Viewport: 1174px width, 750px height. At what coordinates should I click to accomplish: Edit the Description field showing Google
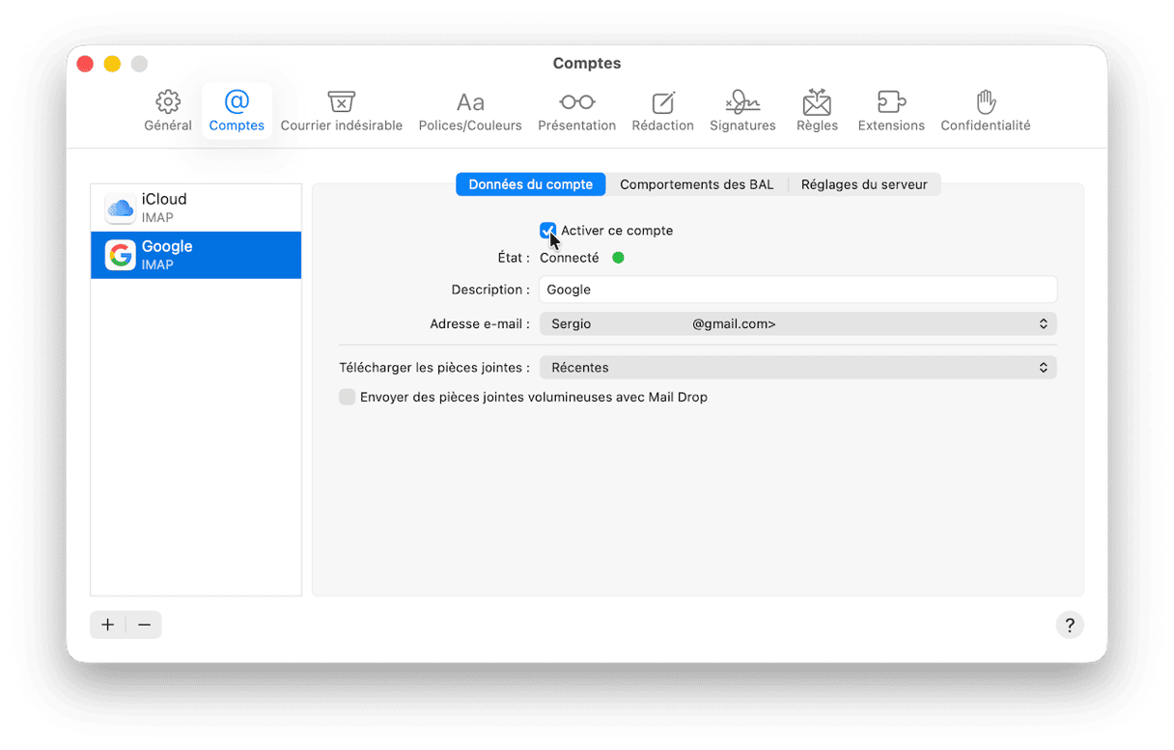coord(797,290)
